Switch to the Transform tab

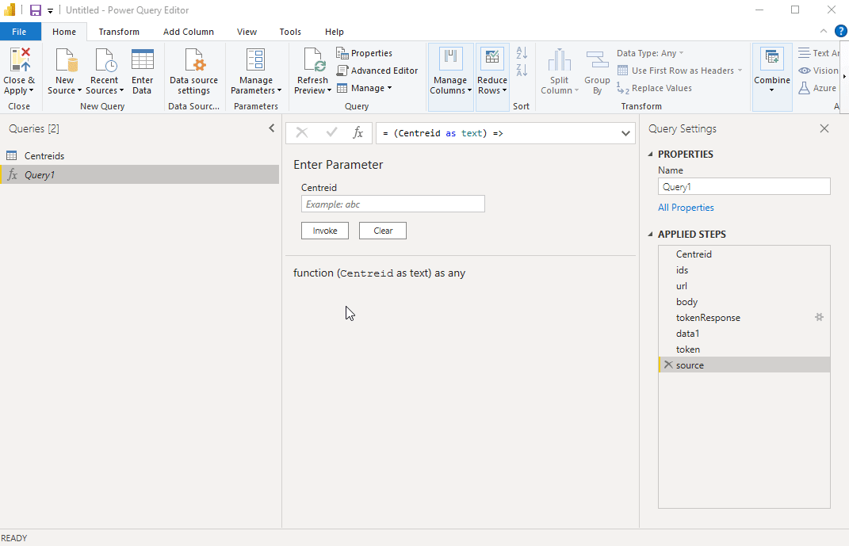(119, 32)
